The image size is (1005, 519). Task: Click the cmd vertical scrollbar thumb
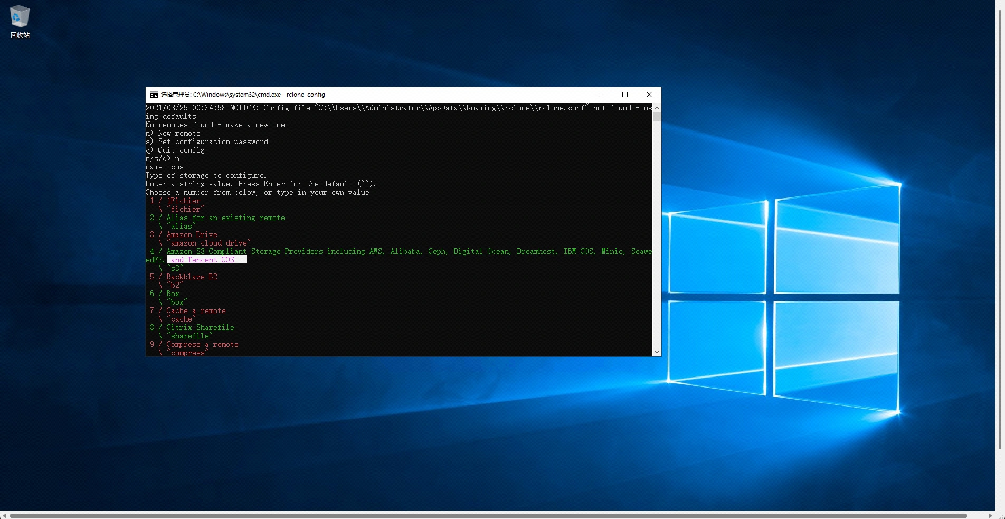[x=657, y=117]
